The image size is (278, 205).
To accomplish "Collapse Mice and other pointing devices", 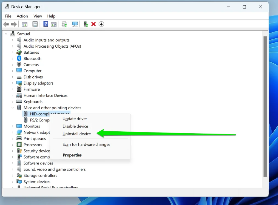I will coord(12,108).
